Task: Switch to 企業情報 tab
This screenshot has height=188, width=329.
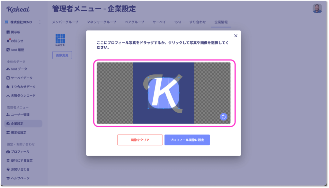Action: tap(221, 22)
